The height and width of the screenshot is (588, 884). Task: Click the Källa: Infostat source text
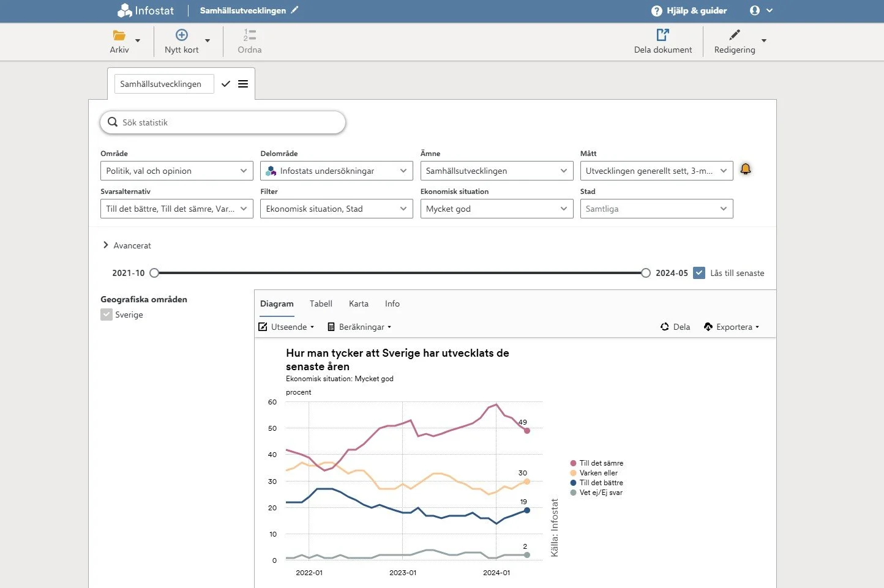pos(555,527)
